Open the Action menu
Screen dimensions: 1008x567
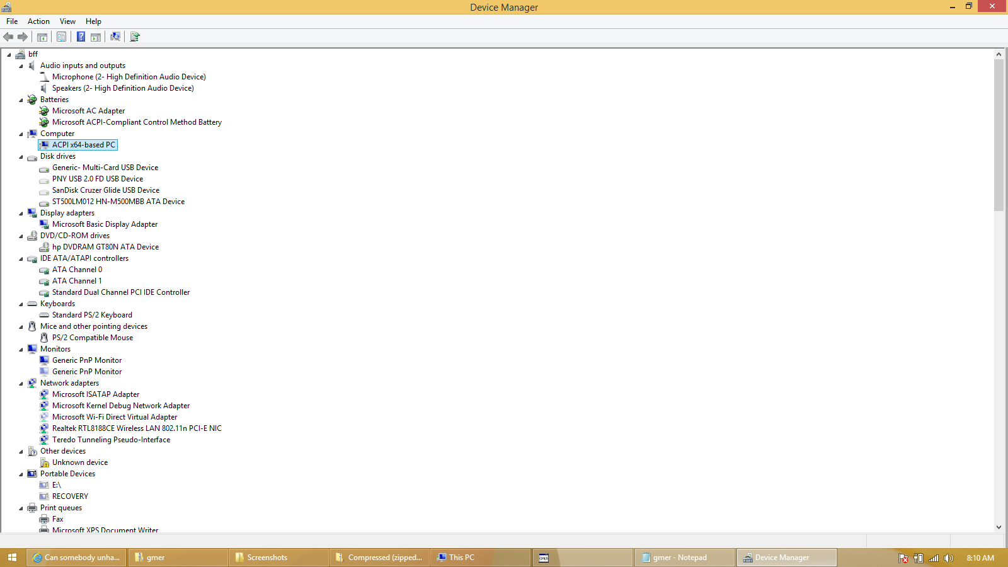pyautogui.click(x=38, y=21)
